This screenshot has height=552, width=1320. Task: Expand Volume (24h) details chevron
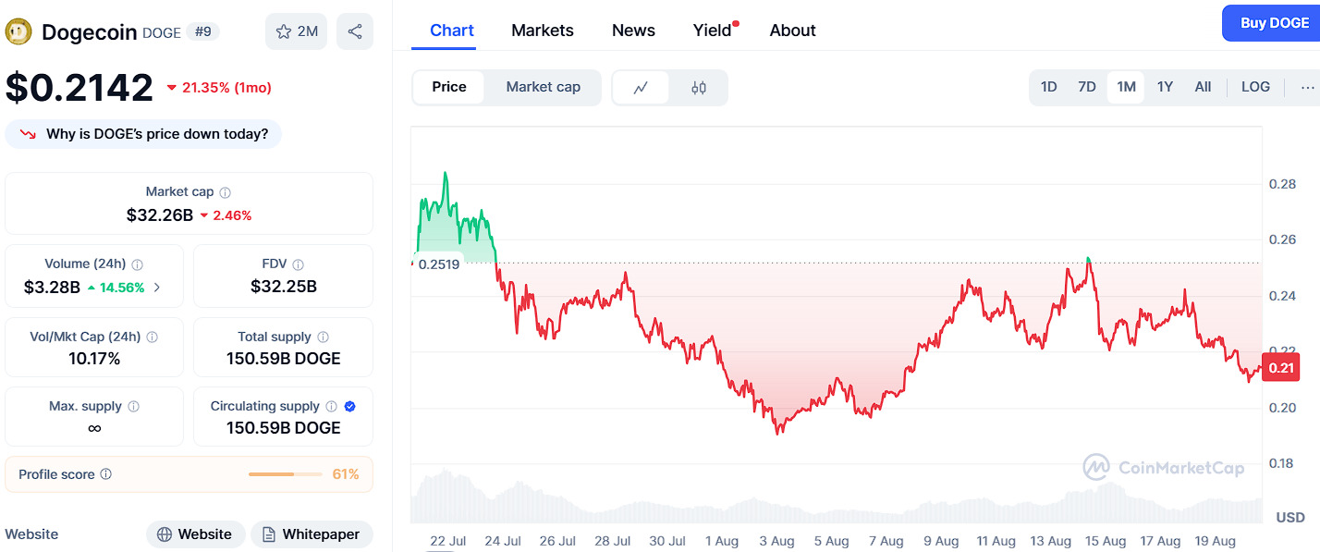[x=156, y=288]
